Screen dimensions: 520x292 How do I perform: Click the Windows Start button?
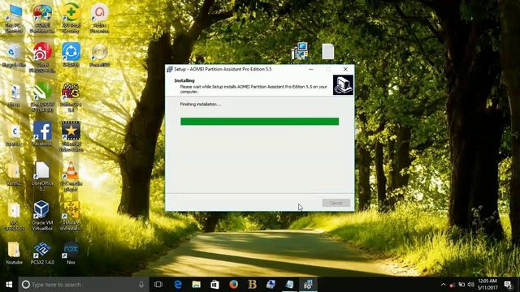click(9, 285)
